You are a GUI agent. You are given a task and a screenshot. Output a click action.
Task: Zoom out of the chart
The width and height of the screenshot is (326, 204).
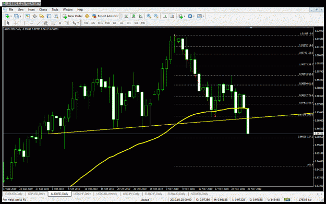[x=156, y=16]
